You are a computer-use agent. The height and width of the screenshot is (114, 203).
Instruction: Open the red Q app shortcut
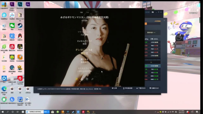click(x=20, y=78)
